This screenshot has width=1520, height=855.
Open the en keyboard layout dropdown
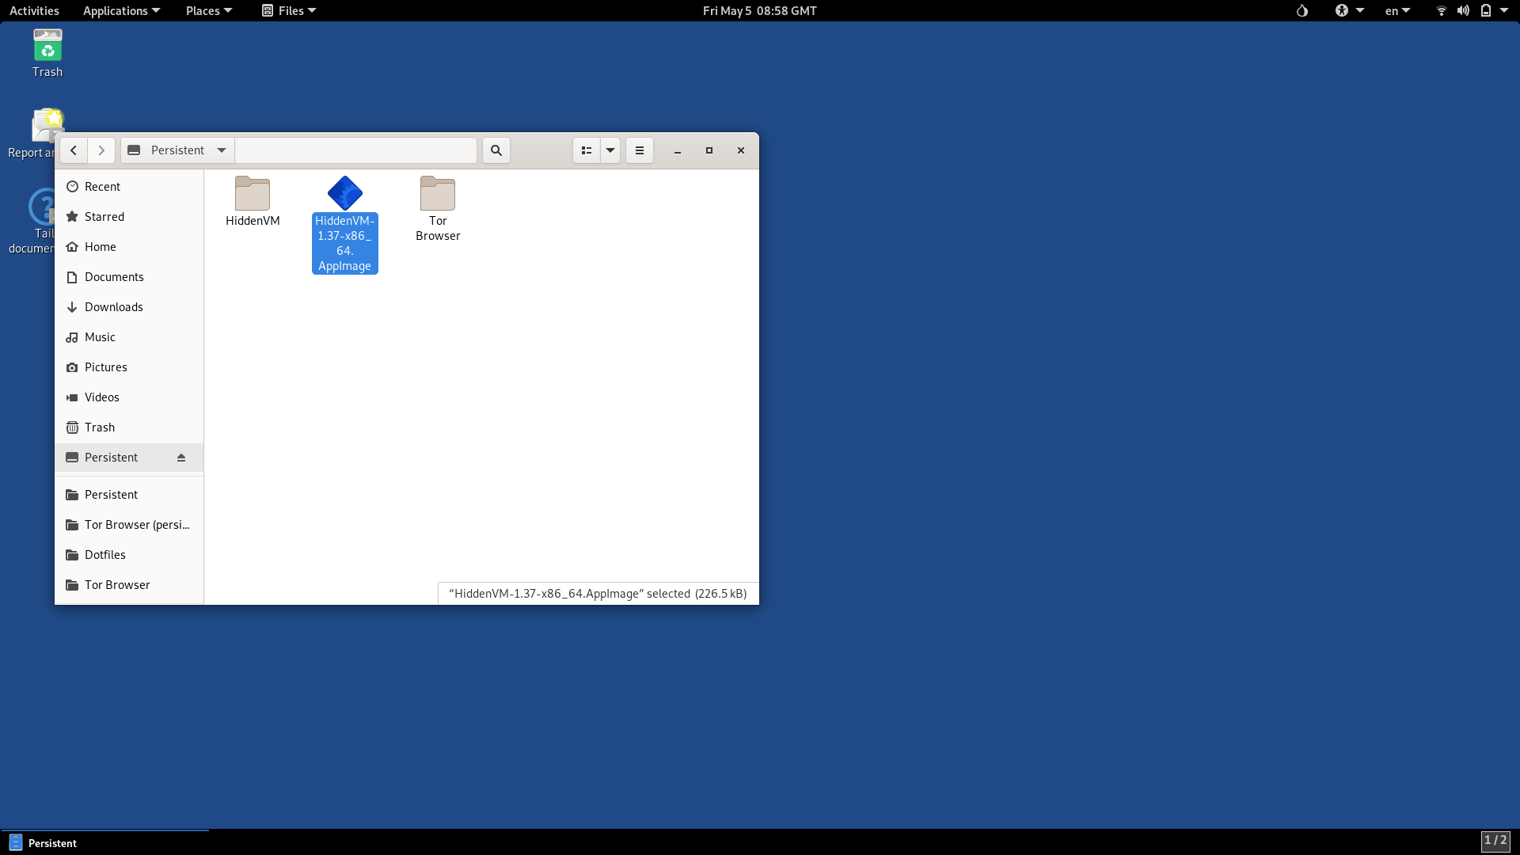tap(1397, 11)
